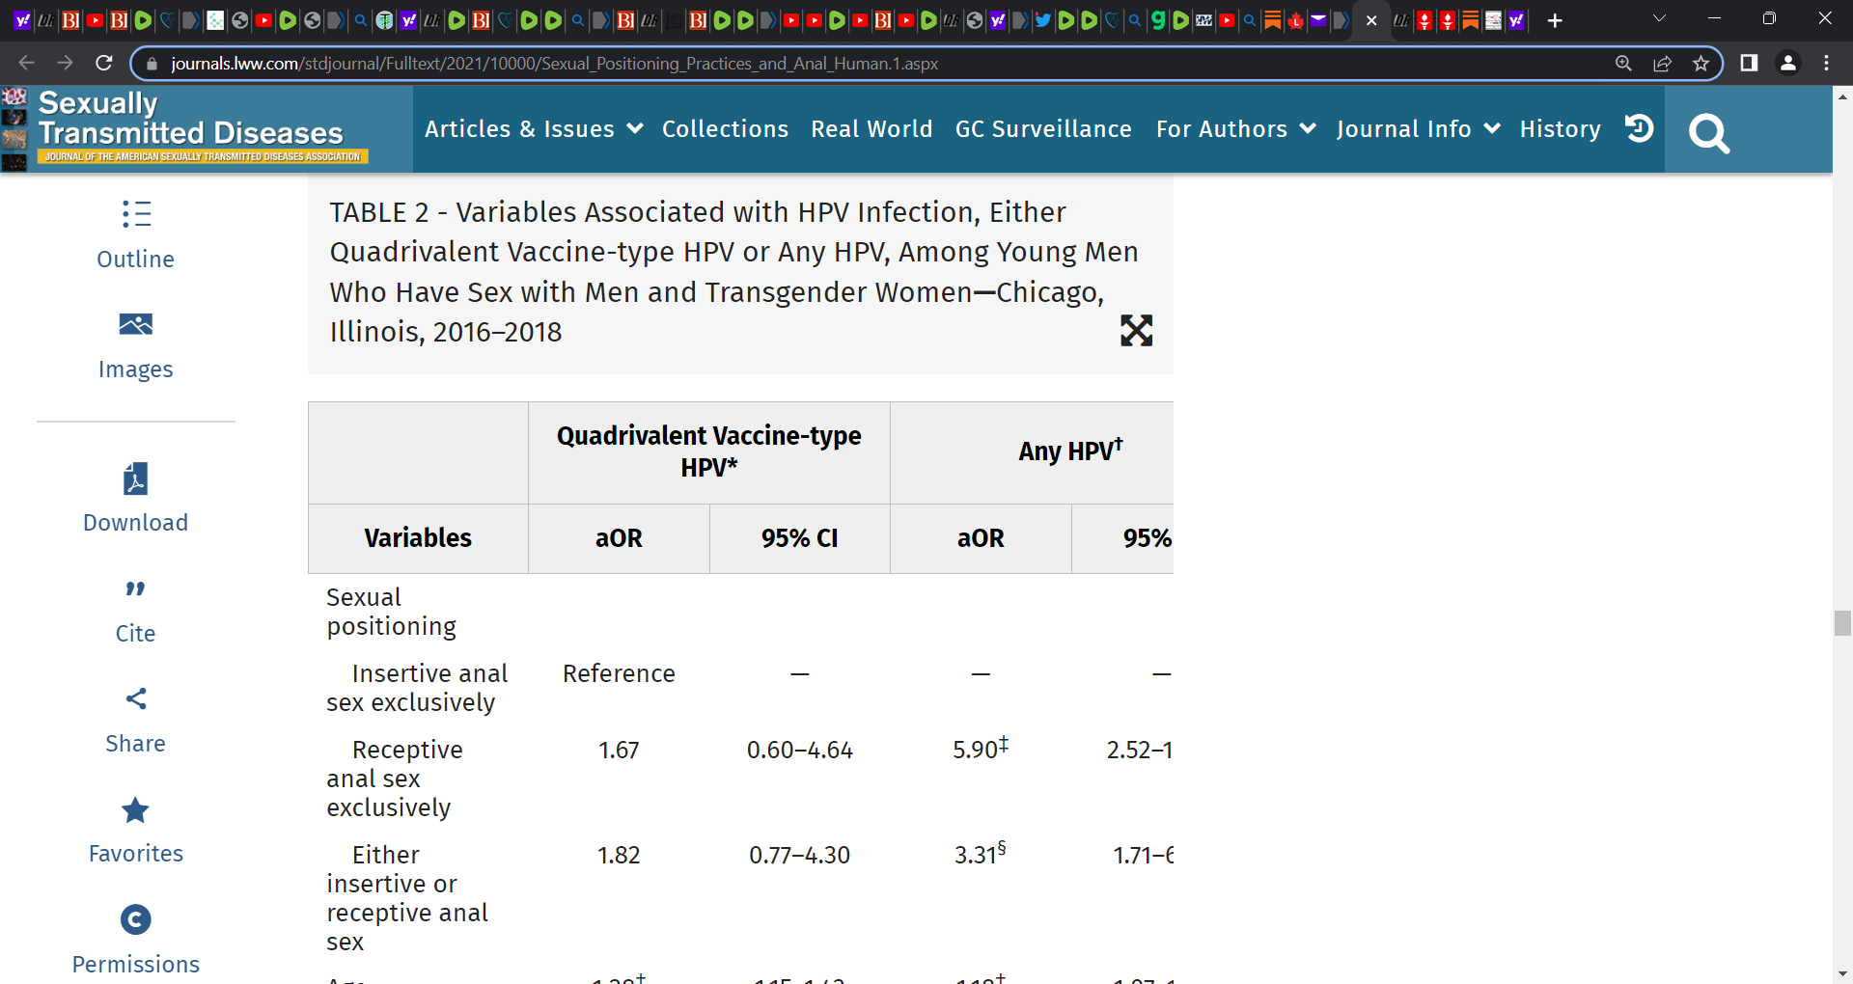This screenshot has height=984, width=1853.
Task: Open the site search magnifier
Action: (1708, 133)
